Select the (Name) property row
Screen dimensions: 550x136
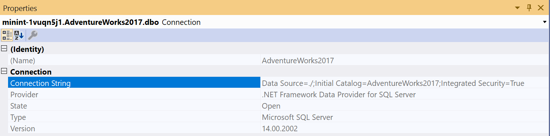tap(279, 60)
